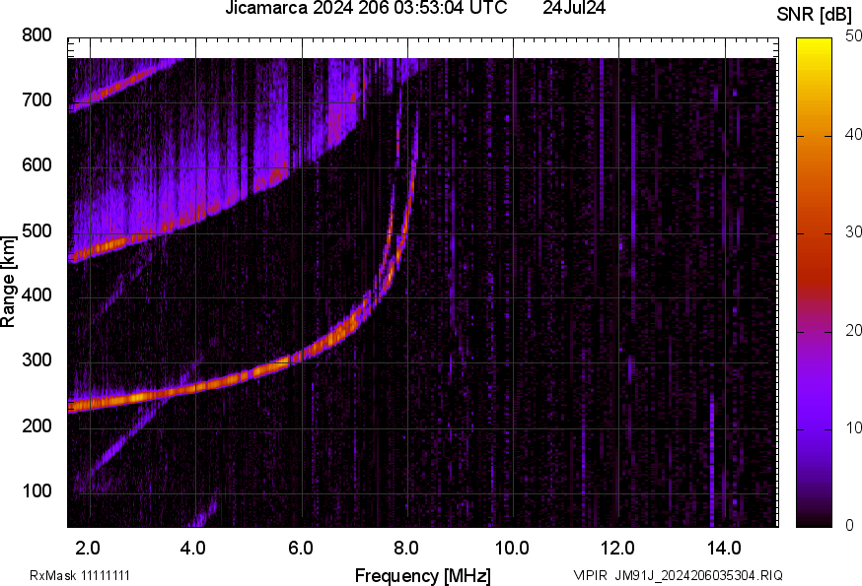Click the range axis tick '500'

36,230
